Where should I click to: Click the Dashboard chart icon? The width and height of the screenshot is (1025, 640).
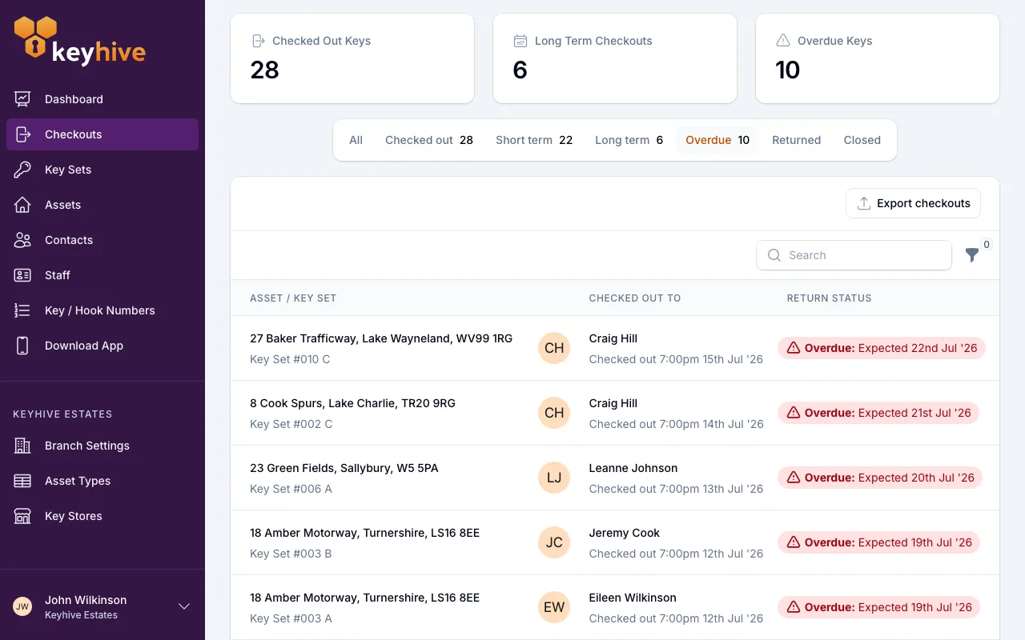[x=22, y=99]
